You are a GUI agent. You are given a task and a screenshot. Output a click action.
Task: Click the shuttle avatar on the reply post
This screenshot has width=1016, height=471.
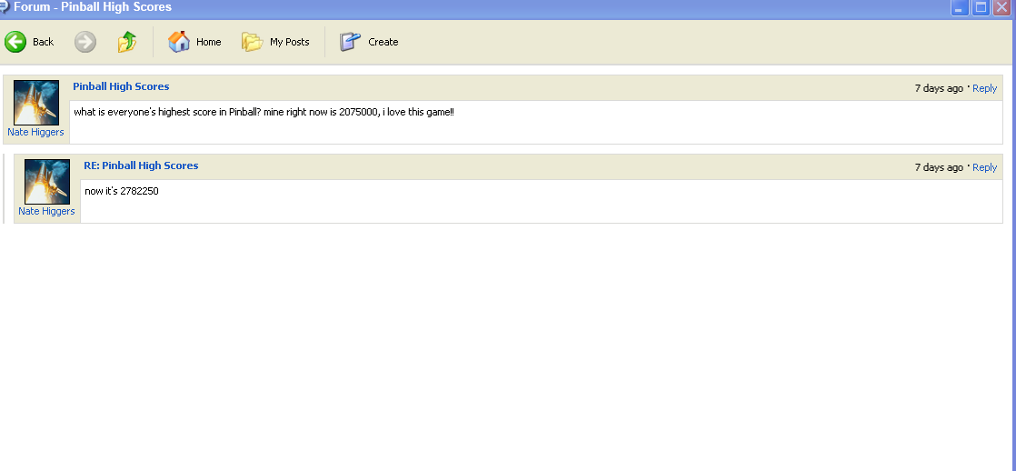[x=47, y=182]
